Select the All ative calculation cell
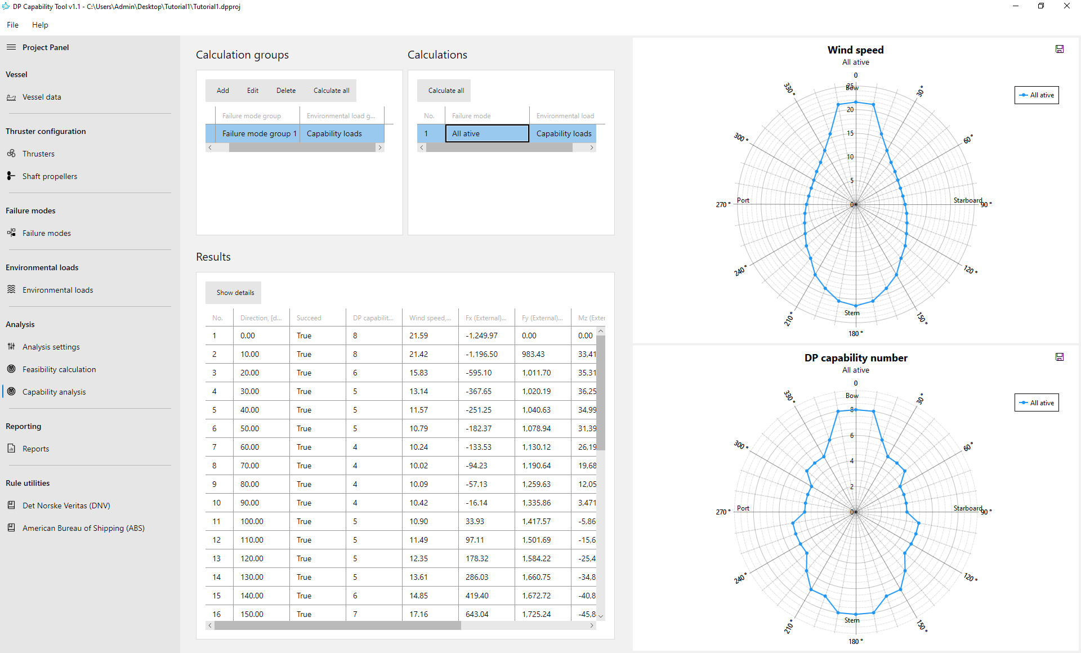 click(x=487, y=133)
